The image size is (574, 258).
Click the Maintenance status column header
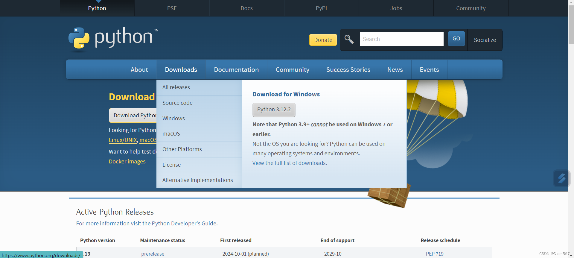coord(163,240)
